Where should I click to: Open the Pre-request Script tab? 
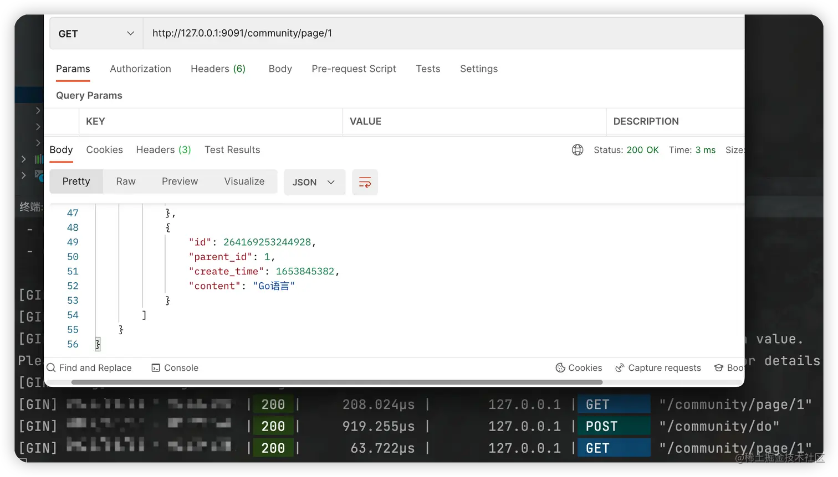[354, 69]
